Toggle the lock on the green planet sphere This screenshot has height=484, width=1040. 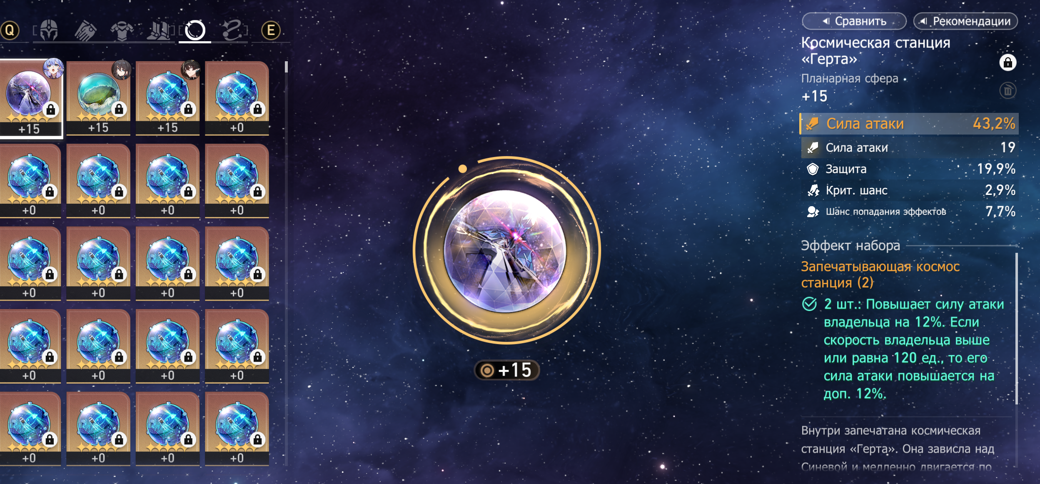(x=119, y=109)
